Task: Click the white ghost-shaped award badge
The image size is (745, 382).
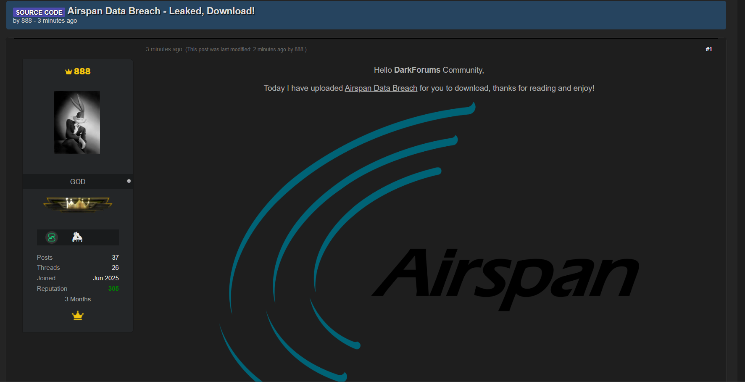Action: click(77, 237)
